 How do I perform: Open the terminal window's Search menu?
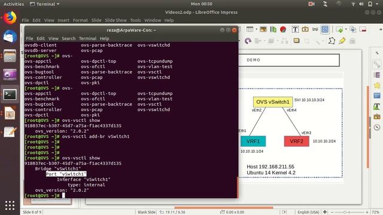tap(69, 38)
